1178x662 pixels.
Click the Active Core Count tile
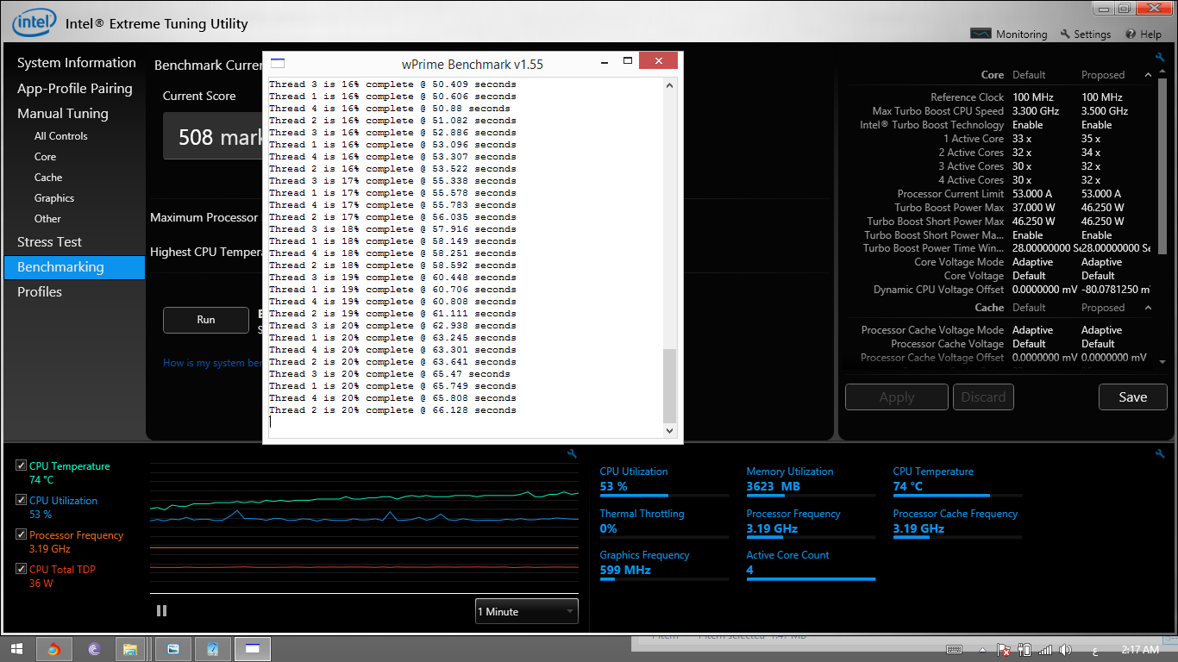coord(811,564)
